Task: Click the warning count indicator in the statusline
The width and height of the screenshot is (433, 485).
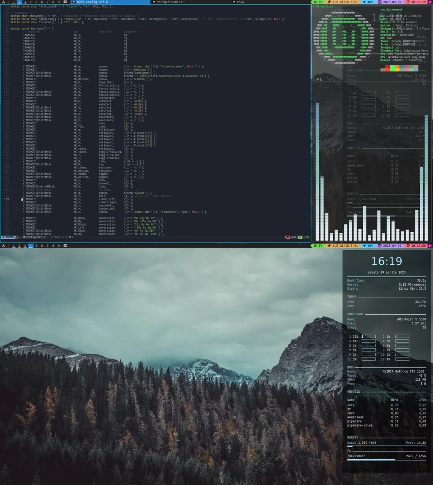Action: (64, 237)
